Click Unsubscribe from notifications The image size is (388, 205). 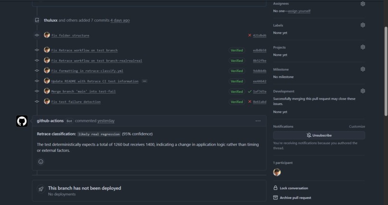tap(319, 135)
